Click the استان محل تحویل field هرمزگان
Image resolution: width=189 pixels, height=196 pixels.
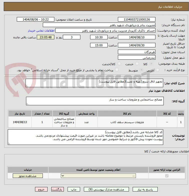coord(137,52)
